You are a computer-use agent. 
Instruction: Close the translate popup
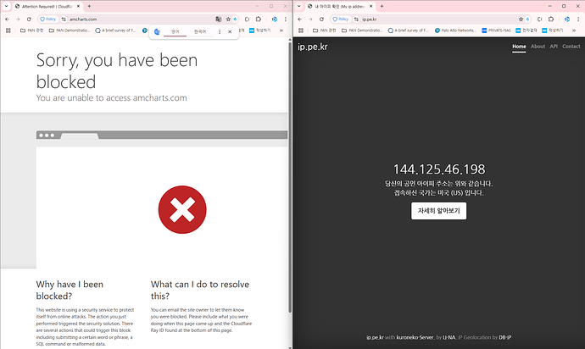click(230, 31)
